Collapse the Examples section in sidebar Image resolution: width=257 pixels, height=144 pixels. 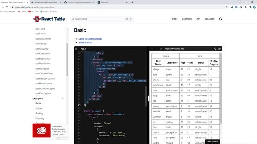point(63,98)
